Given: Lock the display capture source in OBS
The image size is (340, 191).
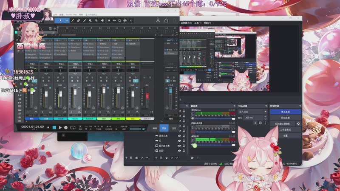Looking at the screenshot, I should click(x=184, y=146).
